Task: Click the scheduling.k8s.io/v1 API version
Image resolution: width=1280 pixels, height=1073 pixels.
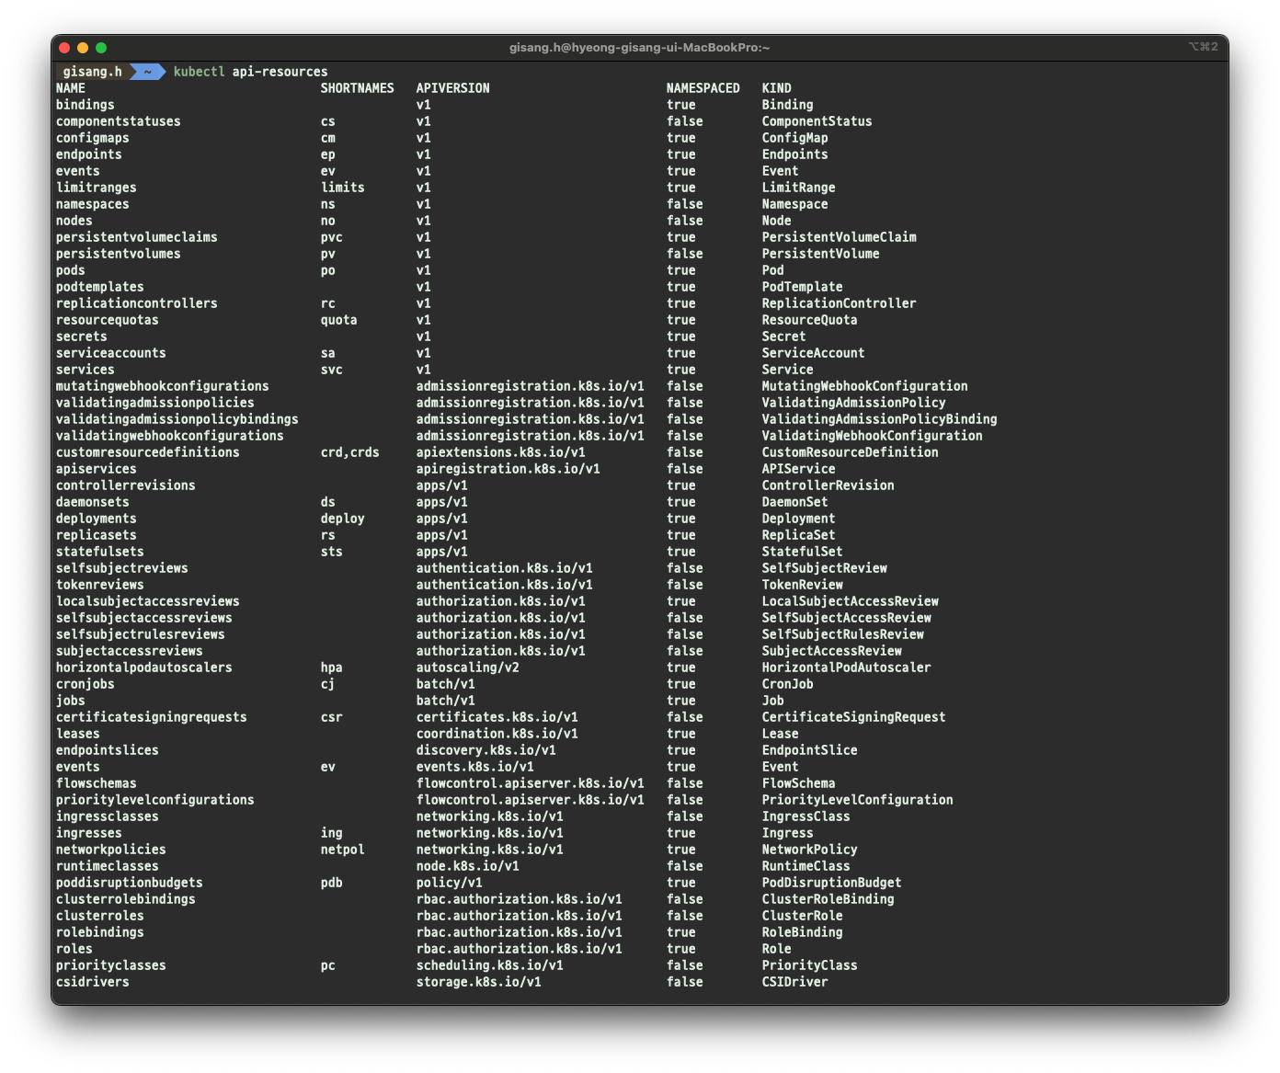Action: tap(490, 965)
